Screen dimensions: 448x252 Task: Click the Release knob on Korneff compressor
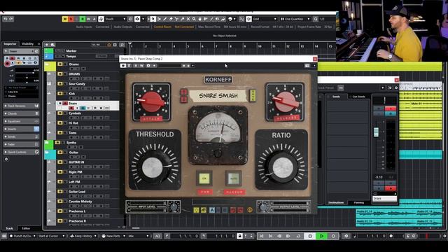click(x=285, y=101)
